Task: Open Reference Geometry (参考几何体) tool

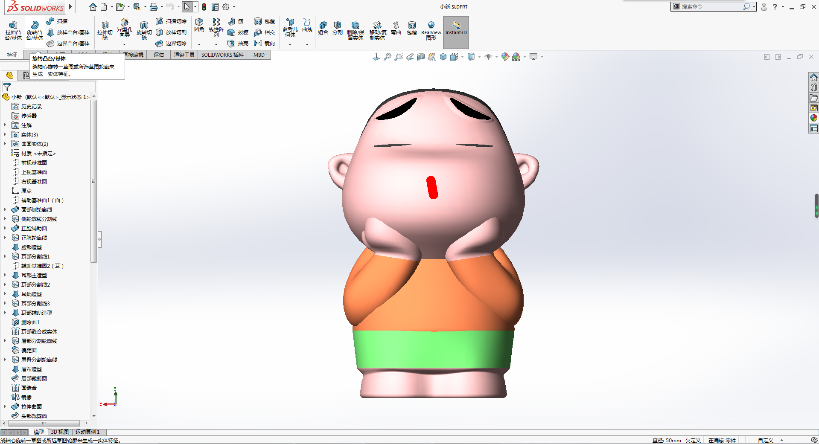Action: tap(290, 28)
